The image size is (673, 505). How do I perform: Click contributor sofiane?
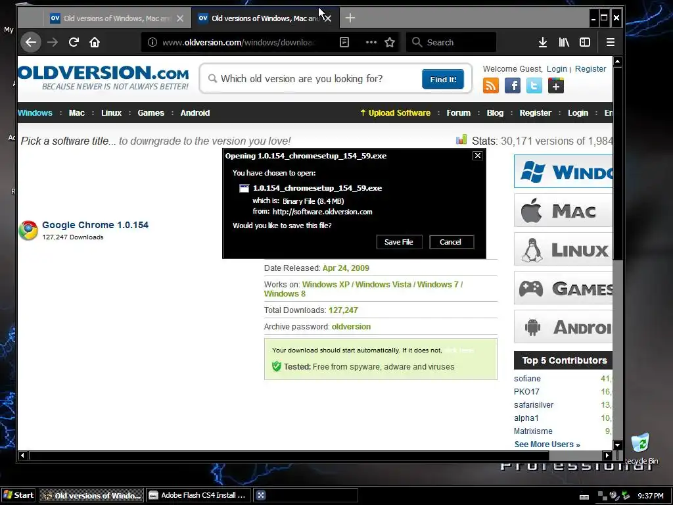click(527, 379)
